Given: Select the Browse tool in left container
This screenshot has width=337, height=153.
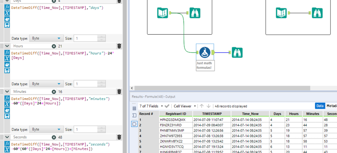Looking at the screenshot, I should tap(195, 13).
